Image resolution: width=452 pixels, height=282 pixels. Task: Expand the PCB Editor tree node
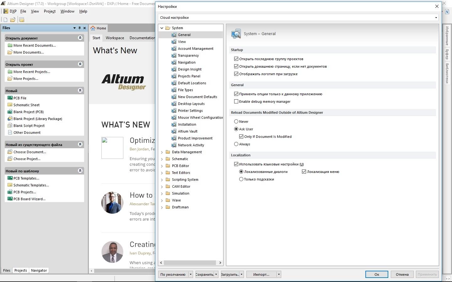162,166
